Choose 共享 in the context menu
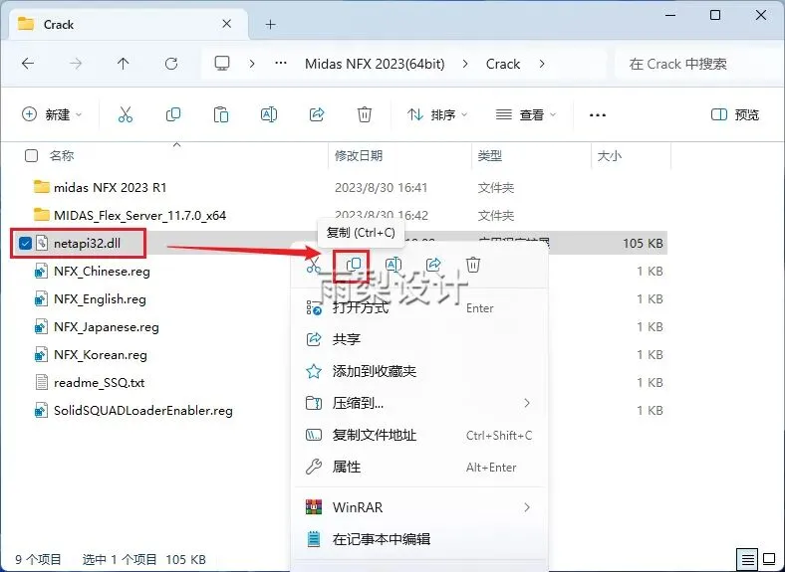785x572 pixels. tap(419, 339)
